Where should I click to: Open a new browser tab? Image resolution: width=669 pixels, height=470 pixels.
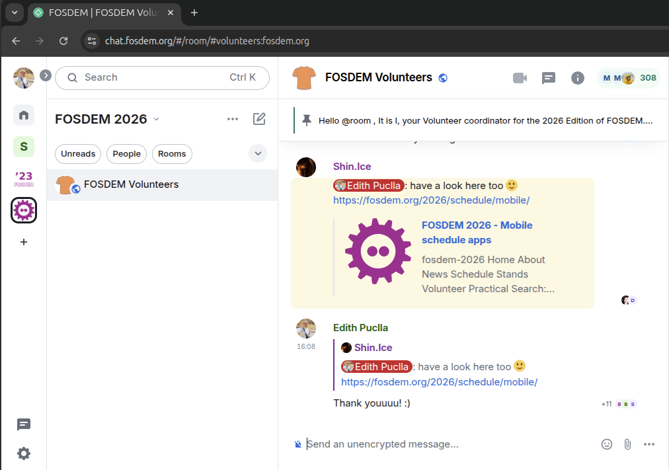(x=194, y=13)
